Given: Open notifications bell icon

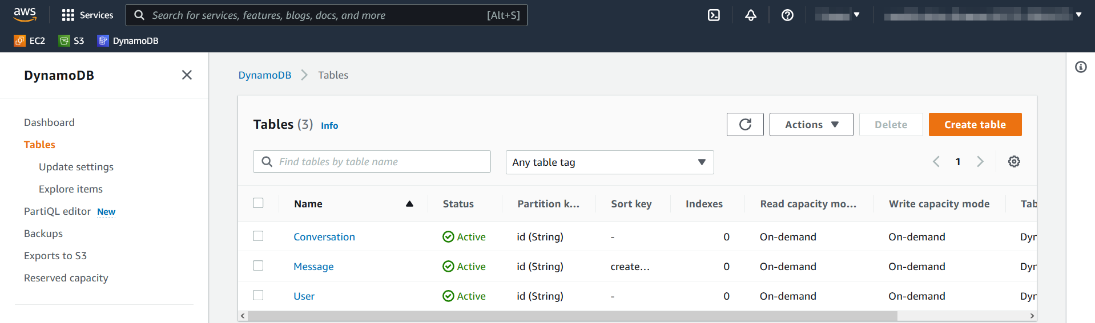Looking at the screenshot, I should [x=751, y=15].
